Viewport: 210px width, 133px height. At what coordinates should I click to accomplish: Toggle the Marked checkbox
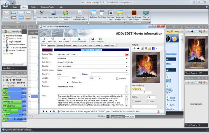133,101
